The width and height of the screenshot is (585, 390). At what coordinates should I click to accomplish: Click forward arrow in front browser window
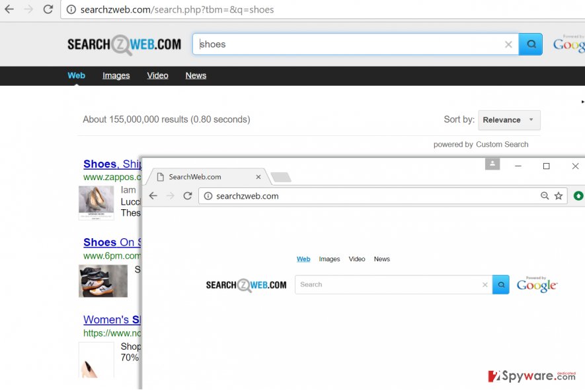tap(170, 196)
